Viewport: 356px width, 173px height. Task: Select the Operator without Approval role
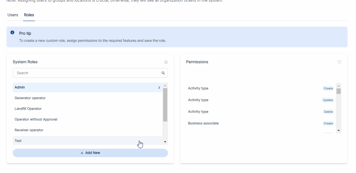tap(87, 119)
